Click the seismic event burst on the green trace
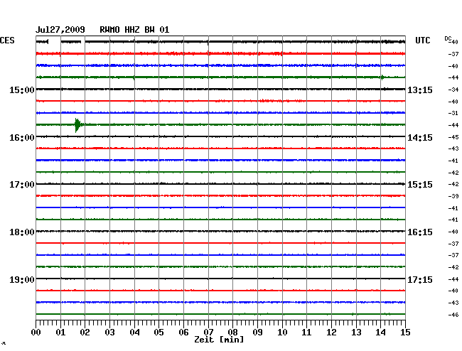The width and height of the screenshot is (462, 351). 77,125
